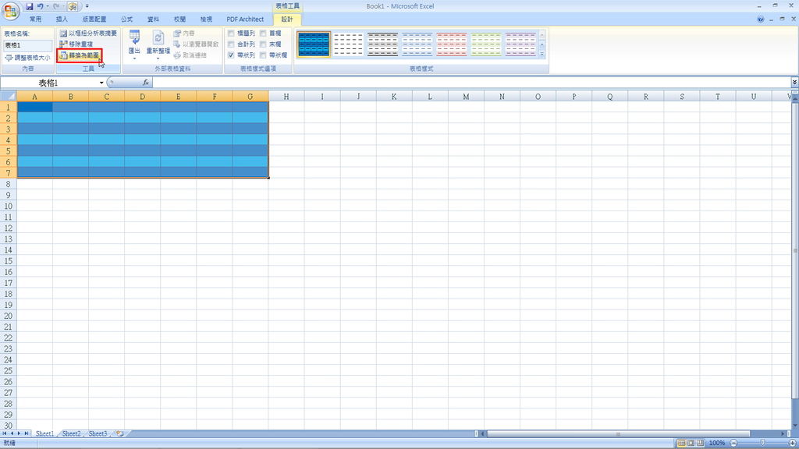Go to first sheet navigation arrow
Image resolution: width=799 pixels, height=449 pixels.
click(x=5, y=433)
